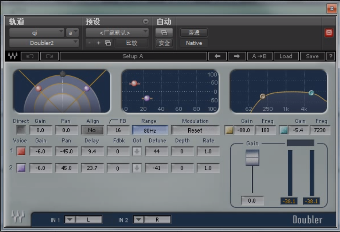Image resolution: width=340 pixels, height=232 pixels.
Task: Click the Load menu button
Action: pos(286,56)
